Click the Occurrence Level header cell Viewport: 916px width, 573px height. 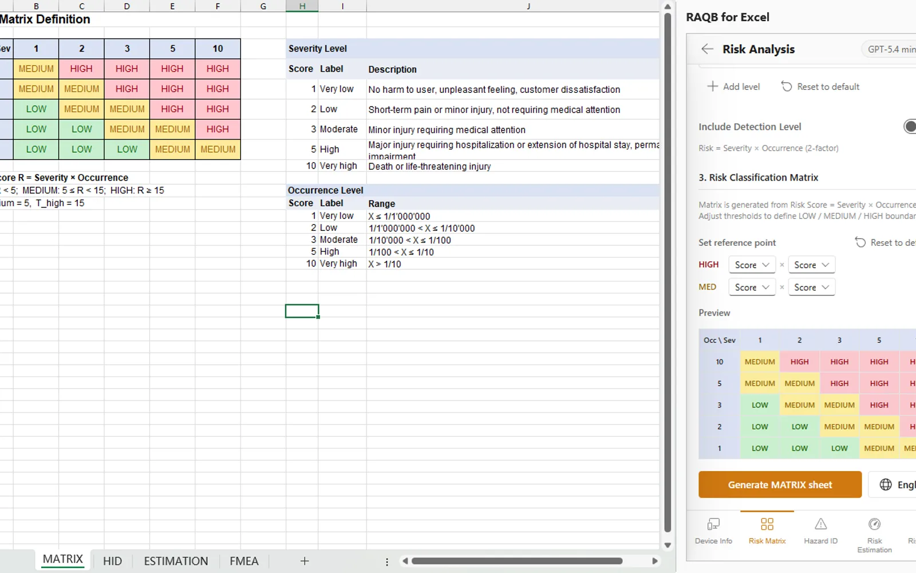click(x=473, y=190)
